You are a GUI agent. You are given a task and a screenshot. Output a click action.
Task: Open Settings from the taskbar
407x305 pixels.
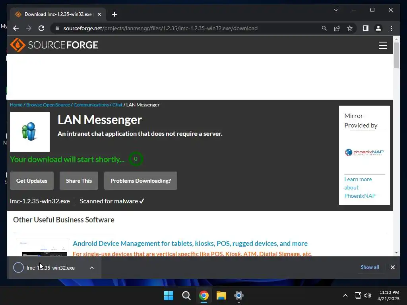tap(238, 295)
